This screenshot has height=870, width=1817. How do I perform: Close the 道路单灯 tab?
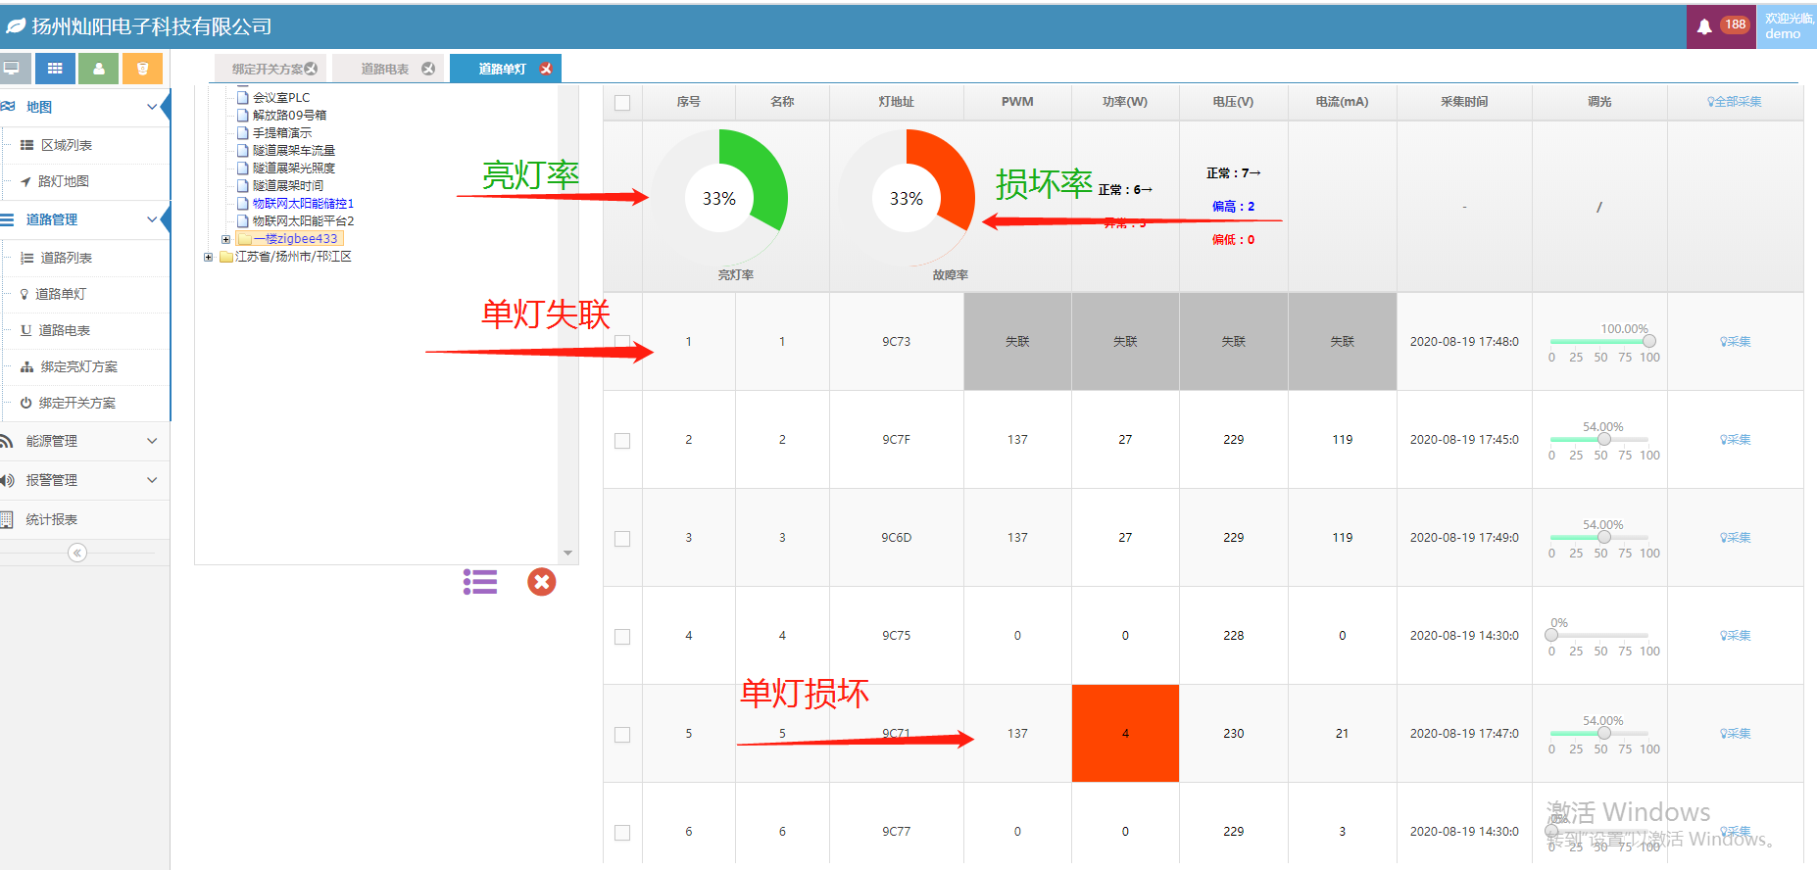(546, 69)
